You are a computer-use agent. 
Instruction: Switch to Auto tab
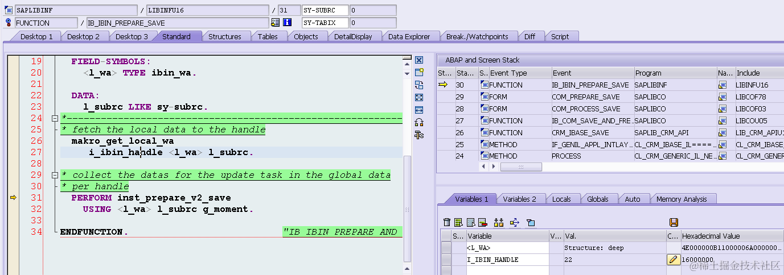[633, 199]
